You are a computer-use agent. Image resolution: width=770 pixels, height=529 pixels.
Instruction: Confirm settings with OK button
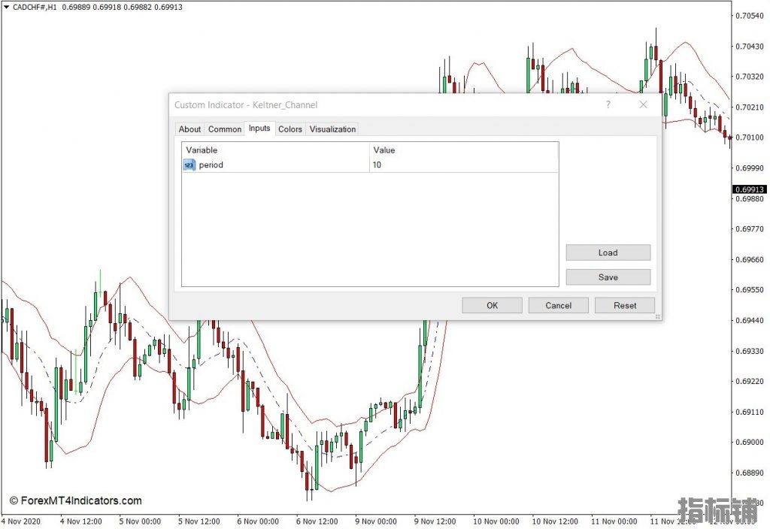pos(492,305)
